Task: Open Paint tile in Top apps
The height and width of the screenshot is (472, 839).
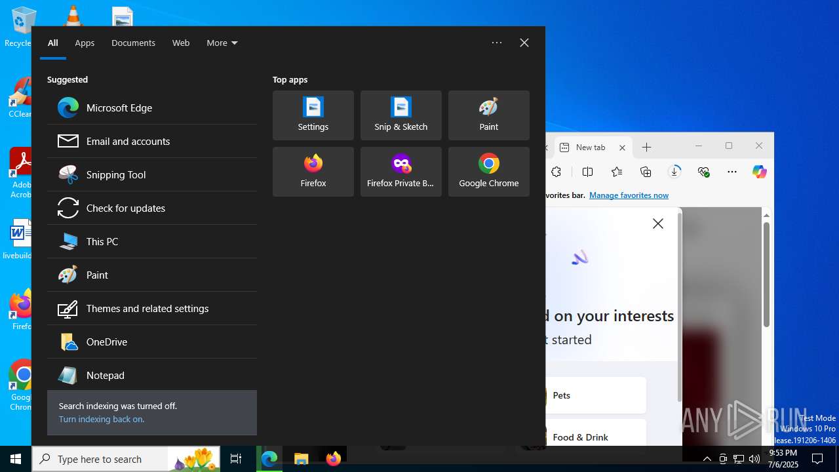Action: (x=489, y=115)
